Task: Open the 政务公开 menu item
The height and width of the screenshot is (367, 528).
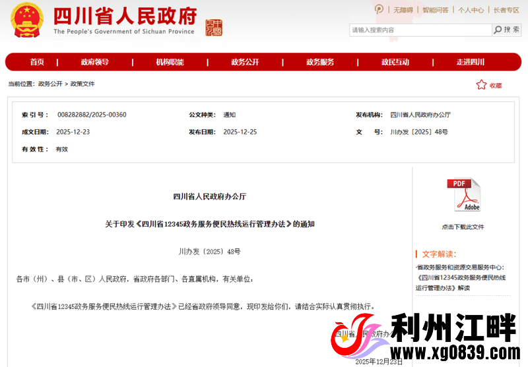Action: pos(245,62)
